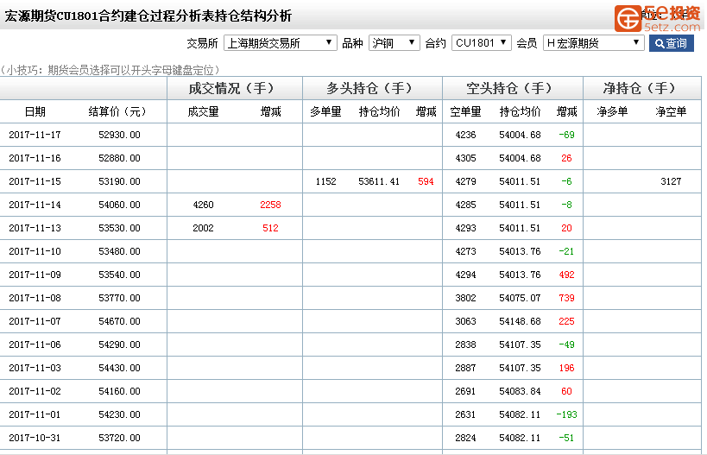Viewport: 707px width, 455px height.
Task: Select date cell 2017-11-14
Action: 35,205
